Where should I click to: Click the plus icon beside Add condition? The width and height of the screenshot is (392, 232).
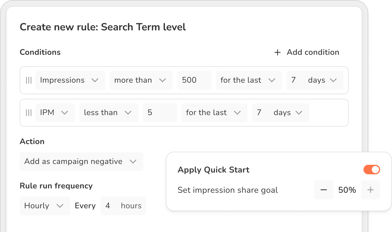277,53
